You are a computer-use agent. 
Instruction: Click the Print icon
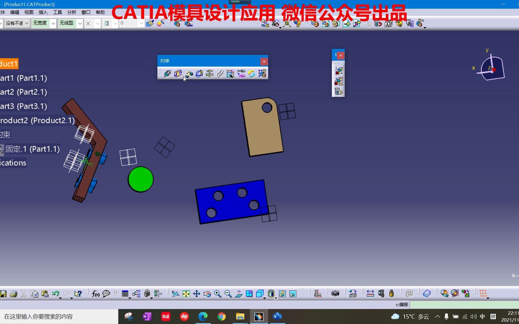click(14, 294)
